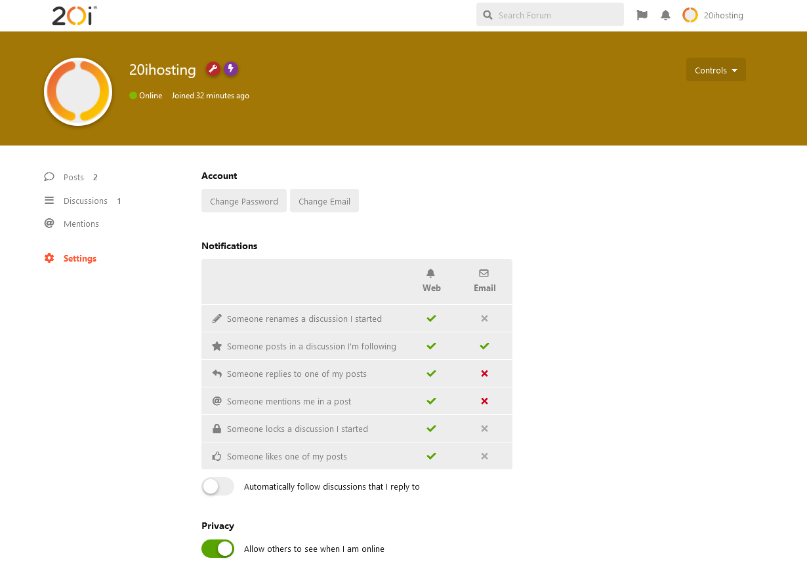This screenshot has height=586, width=807.
Task: Toggle Email notification for locked discussion
Action: point(484,429)
